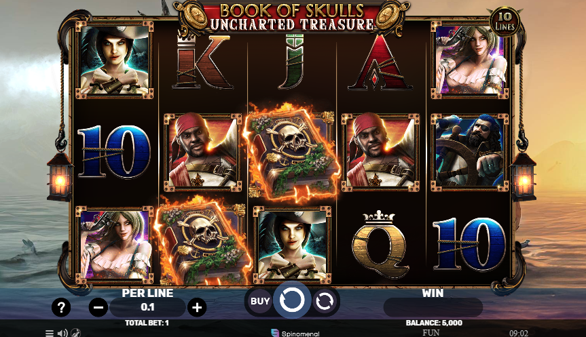Increase the per line bet with plus
Image resolution: width=586 pixels, height=337 pixels.
point(197,308)
